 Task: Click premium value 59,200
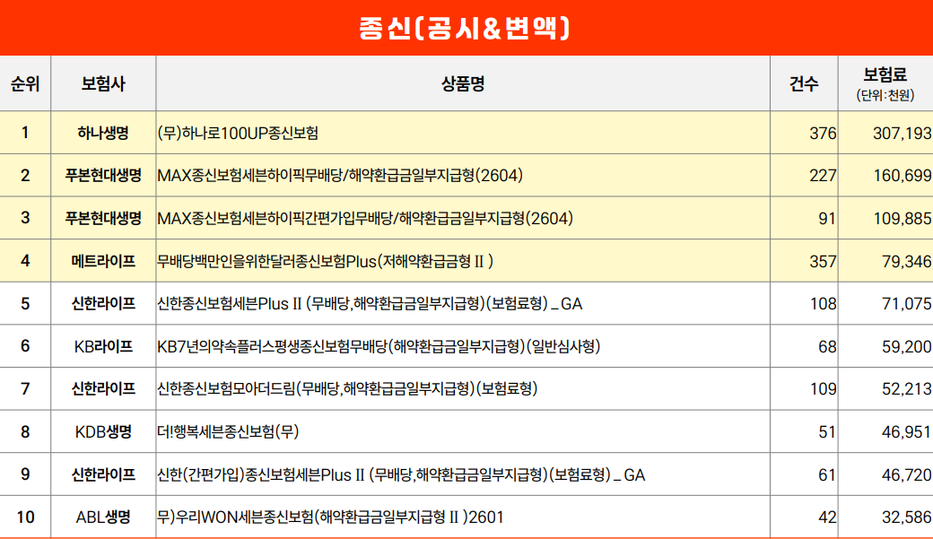pos(907,347)
